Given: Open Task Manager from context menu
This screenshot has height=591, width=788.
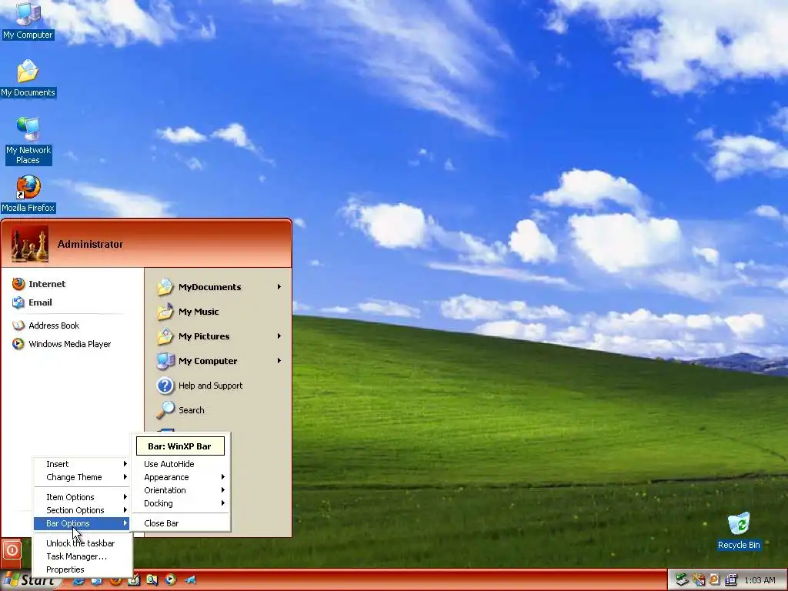Looking at the screenshot, I should pyautogui.click(x=82, y=557).
